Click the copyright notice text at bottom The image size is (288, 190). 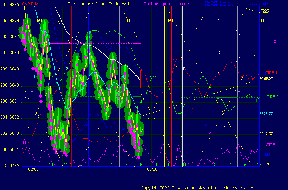click(x=200, y=188)
